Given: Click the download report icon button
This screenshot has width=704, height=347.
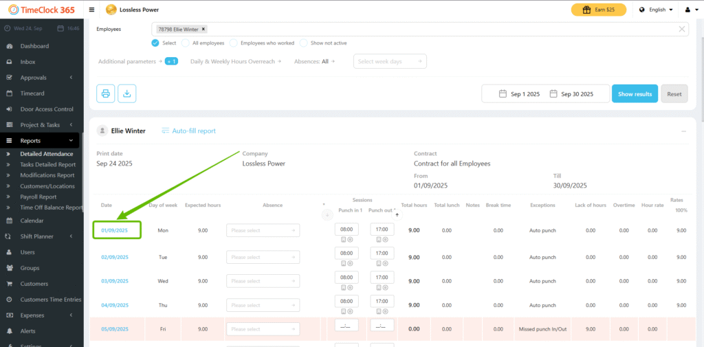Looking at the screenshot, I should pyautogui.click(x=126, y=93).
